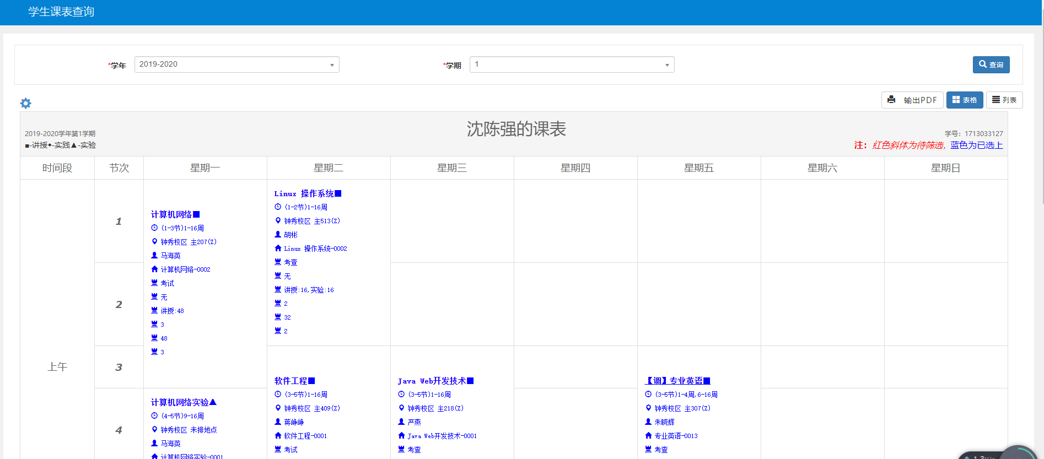Screen dimensions: 1044x459
Task: Click location pin beside 钟秀校区 未排地点
Action: point(154,429)
